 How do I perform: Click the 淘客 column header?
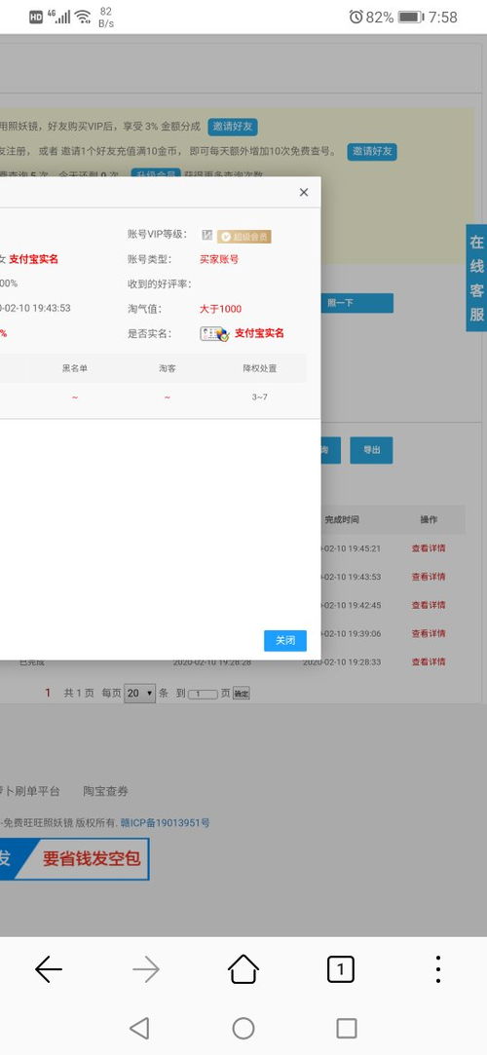click(x=168, y=368)
